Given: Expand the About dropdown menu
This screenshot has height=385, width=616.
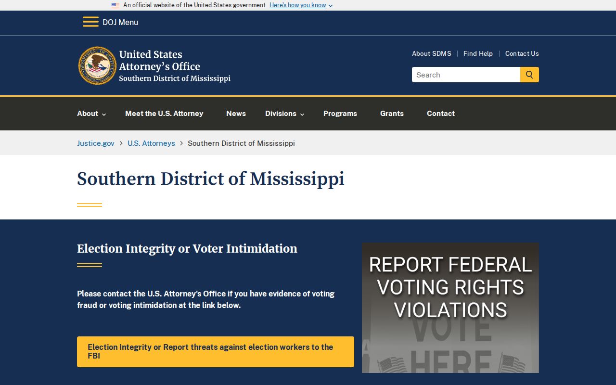Looking at the screenshot, I should (91, 114).
